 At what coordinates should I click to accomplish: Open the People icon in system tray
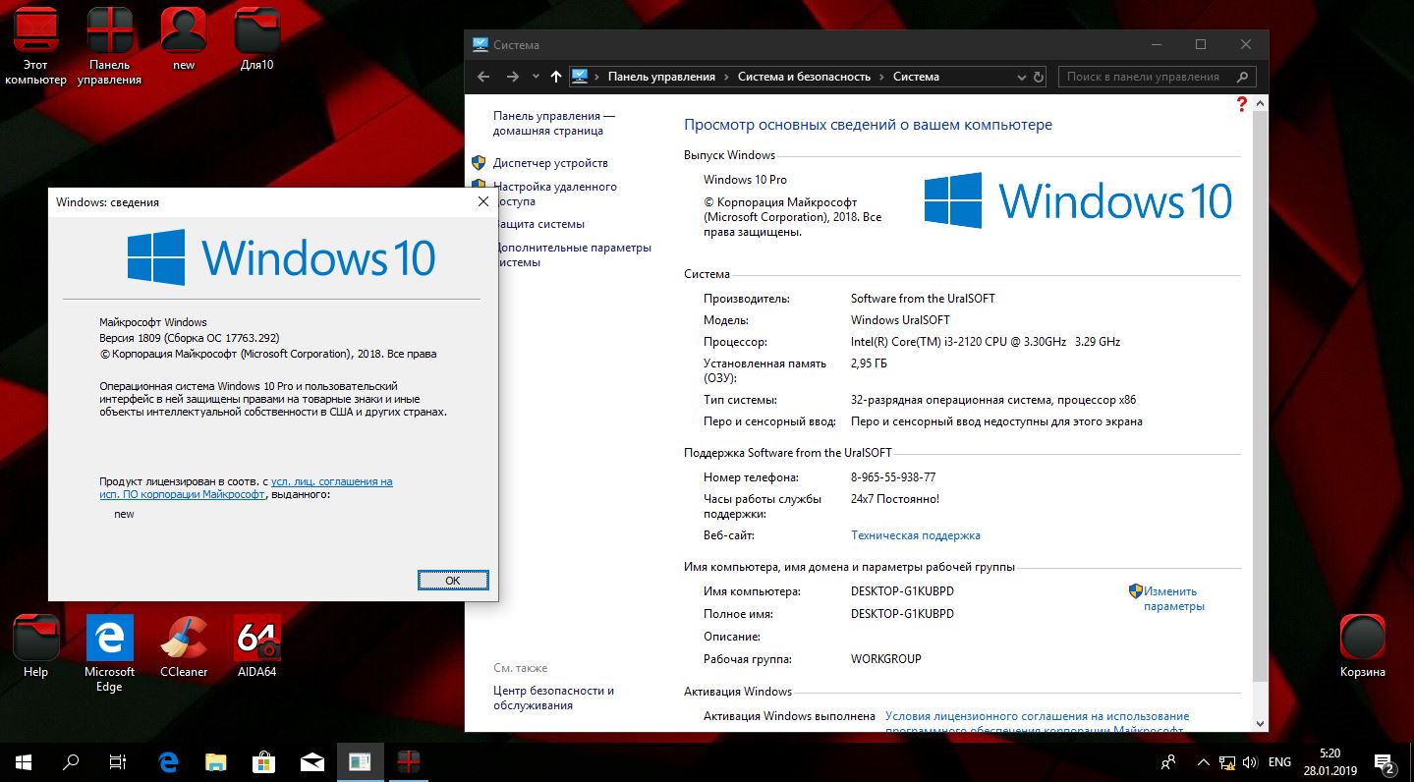click(1168, 761)
